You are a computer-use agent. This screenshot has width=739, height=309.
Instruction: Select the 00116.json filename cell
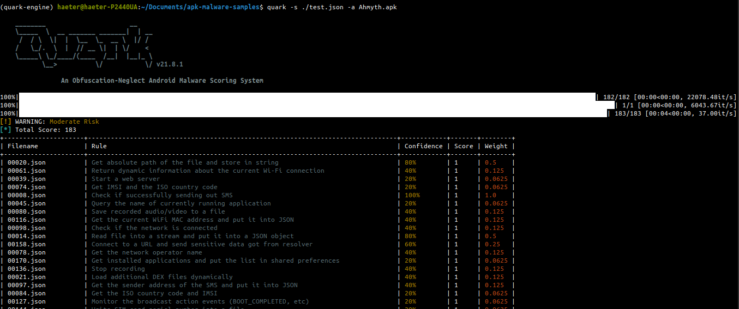click(27, 220)
